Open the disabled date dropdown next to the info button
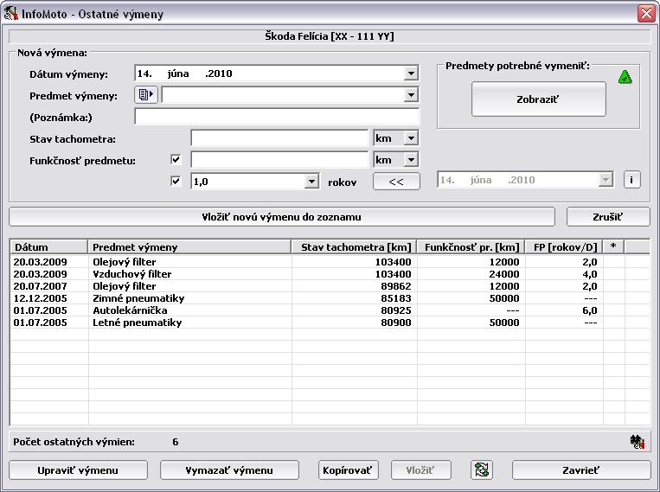Viewport: 660px width, 492px height. (605, 180)
